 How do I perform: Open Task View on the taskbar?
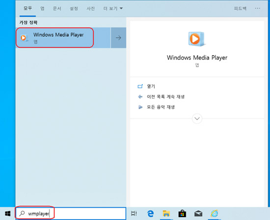point(134,214)
